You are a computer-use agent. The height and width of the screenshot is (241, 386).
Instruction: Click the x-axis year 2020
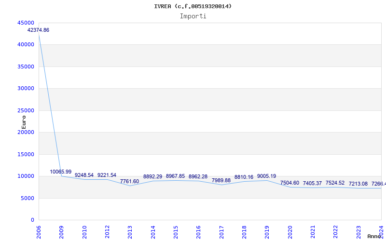[x=289, y=232]
